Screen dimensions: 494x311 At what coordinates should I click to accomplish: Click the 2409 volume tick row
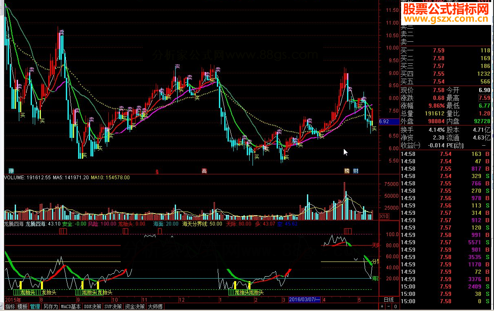pos(446,286)
